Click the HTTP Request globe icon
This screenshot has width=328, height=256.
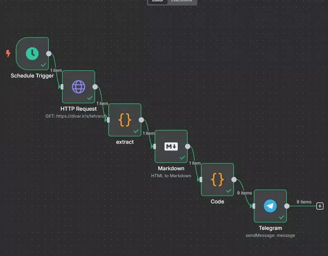click(x=78, y=86)
